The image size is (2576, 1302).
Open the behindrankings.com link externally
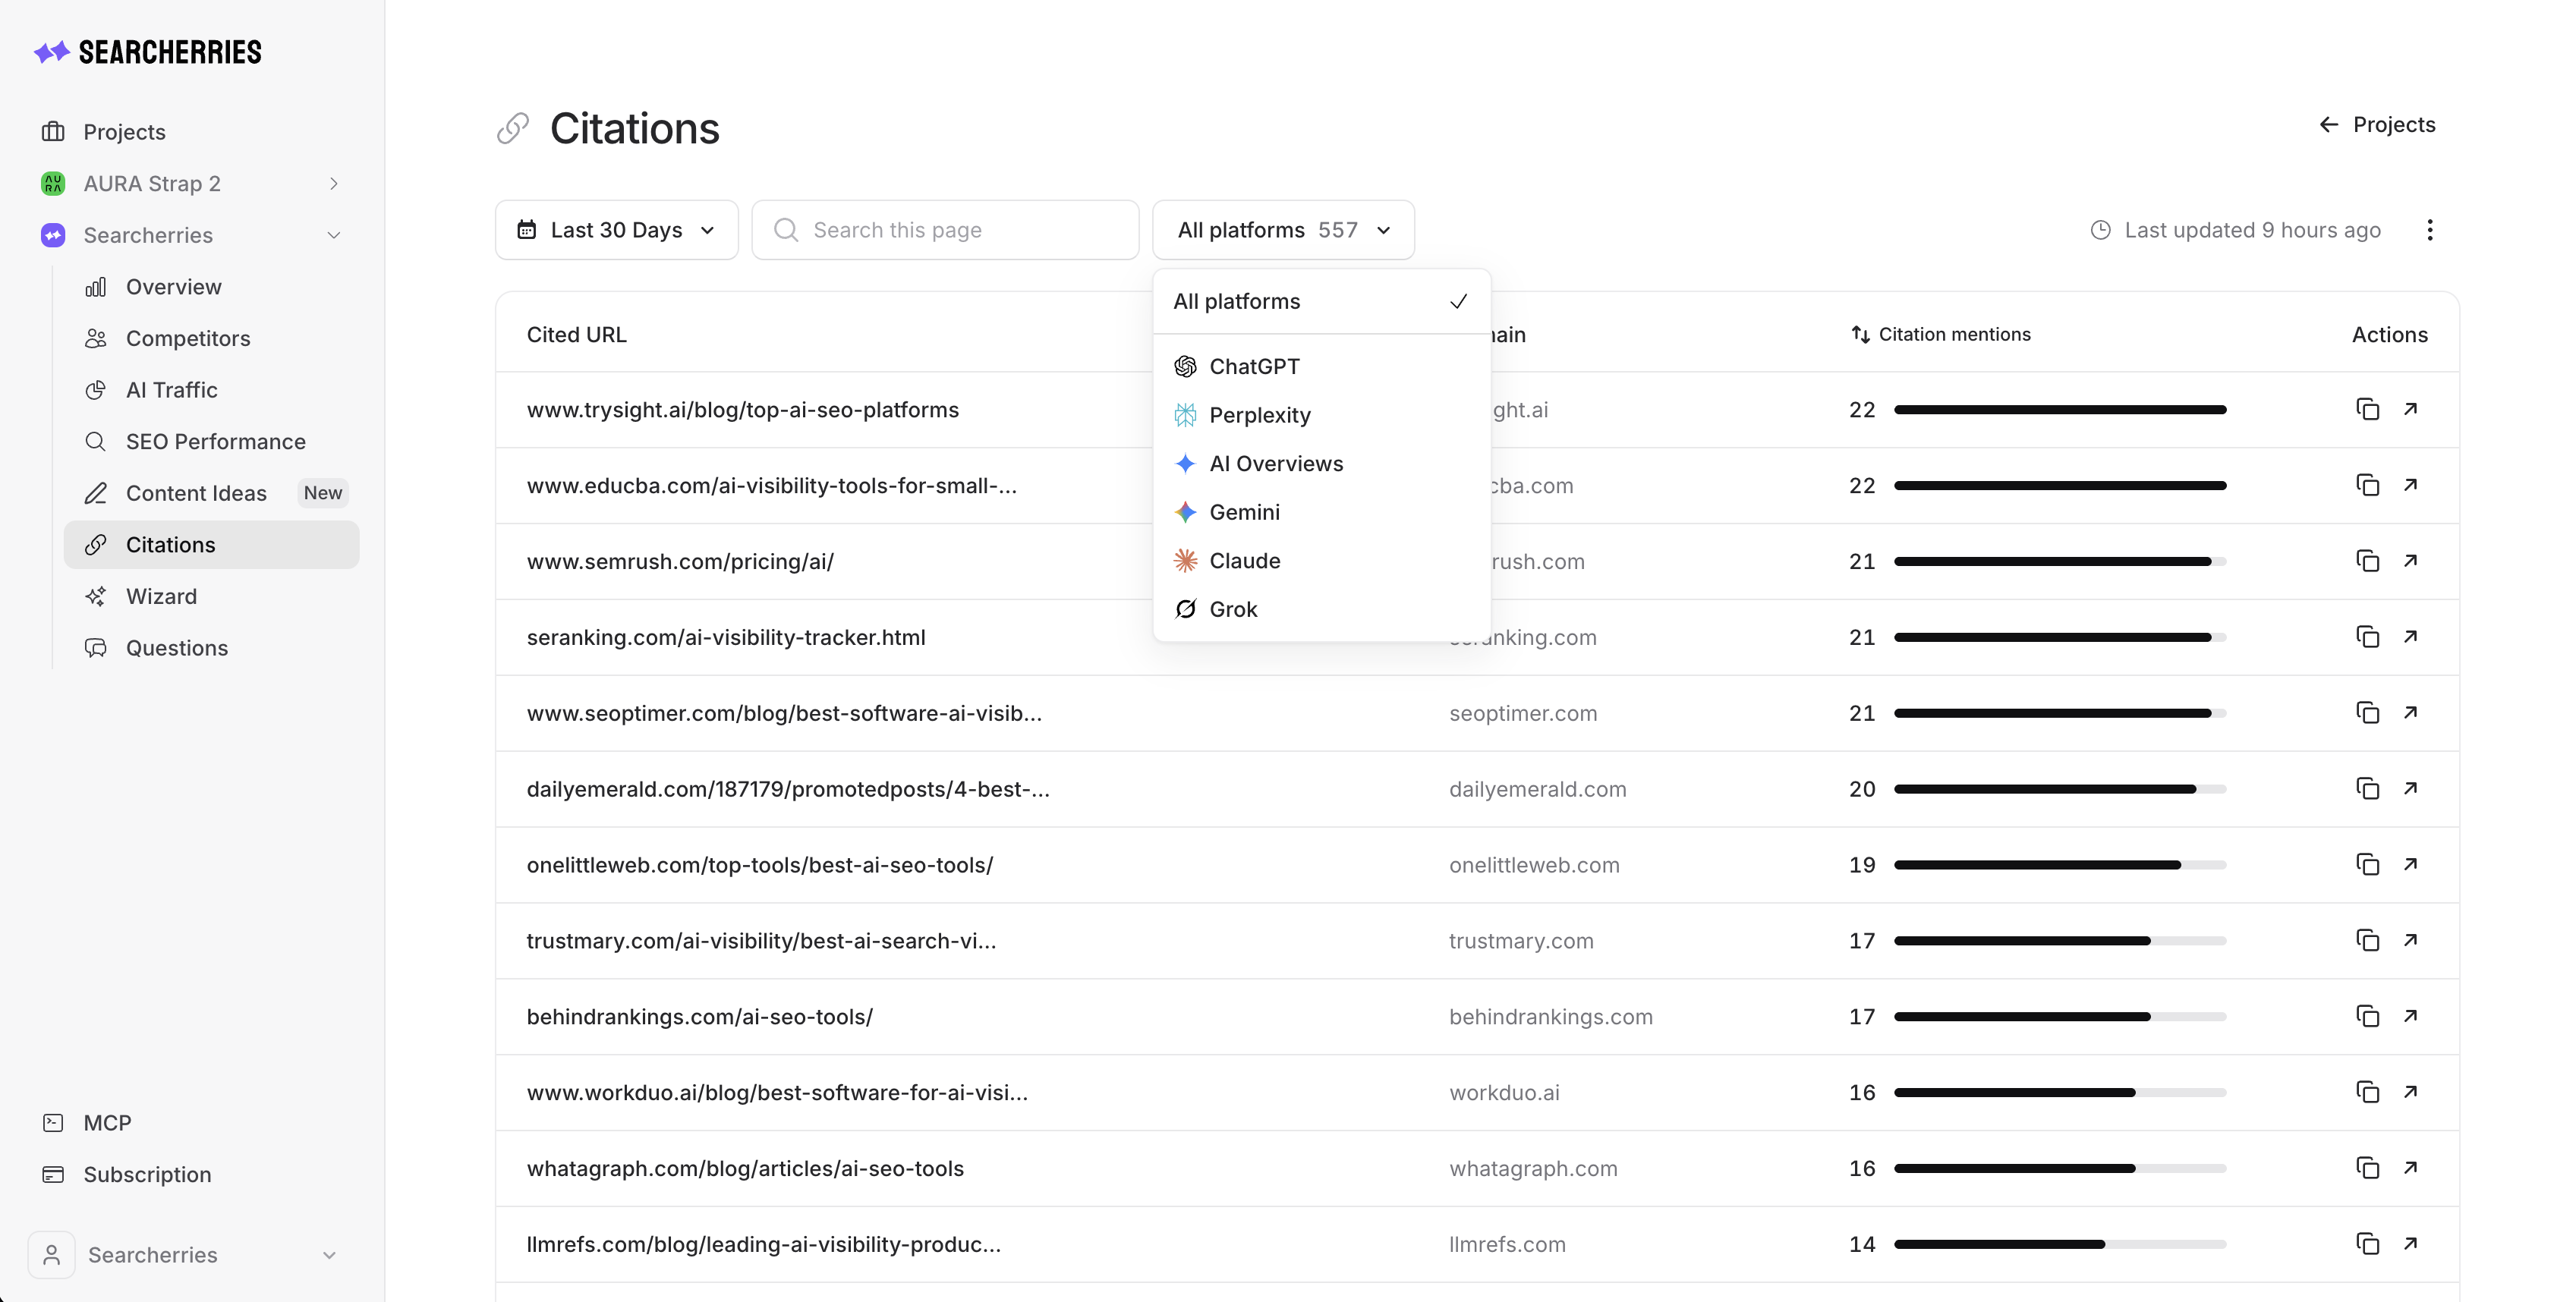click(x=2411, y=1017)
